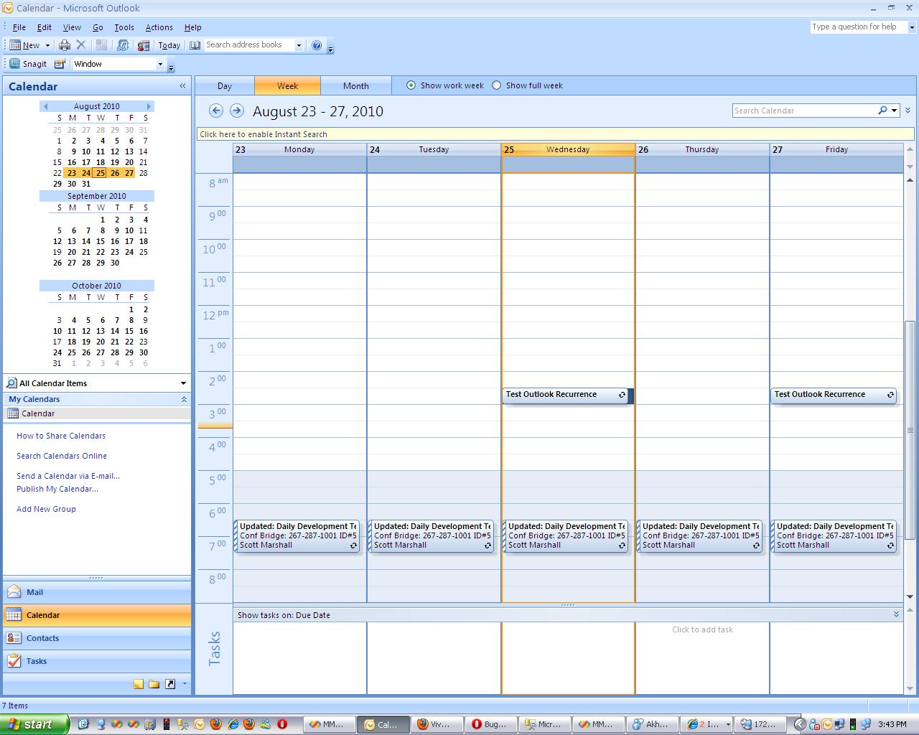Open the Search address books dropdown

point(299,45)
